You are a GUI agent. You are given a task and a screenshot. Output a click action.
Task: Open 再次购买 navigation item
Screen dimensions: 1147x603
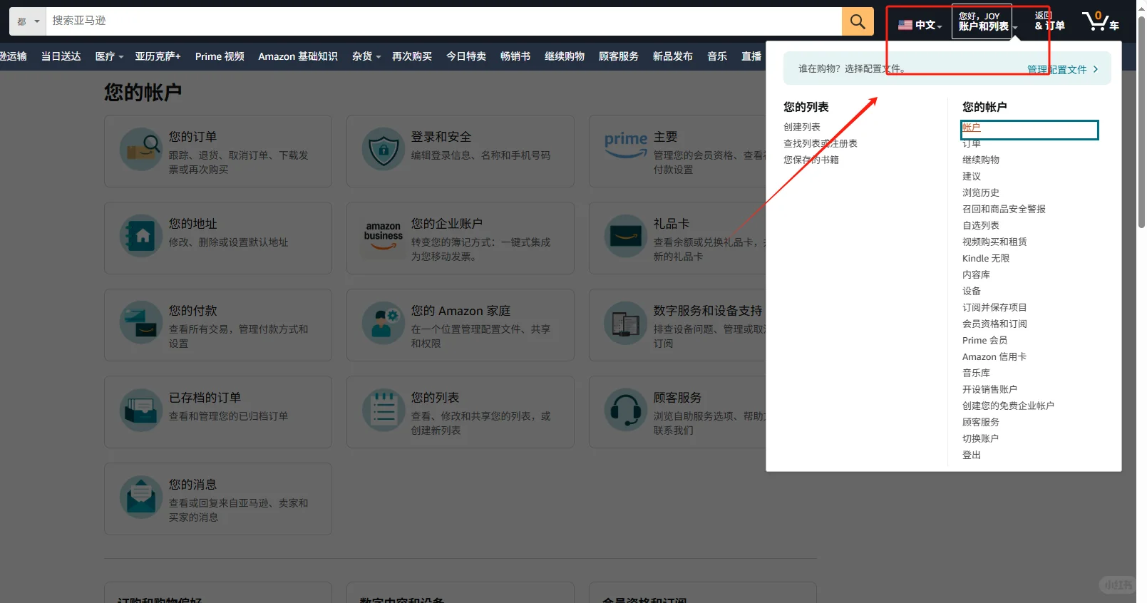tap(412, 56)
